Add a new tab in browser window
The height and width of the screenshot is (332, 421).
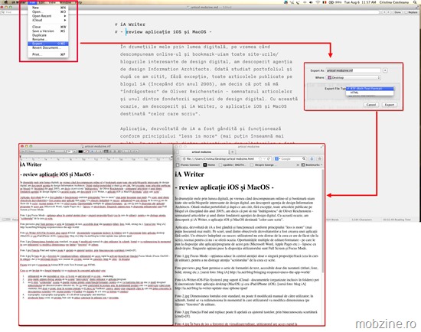pos(232,152)
